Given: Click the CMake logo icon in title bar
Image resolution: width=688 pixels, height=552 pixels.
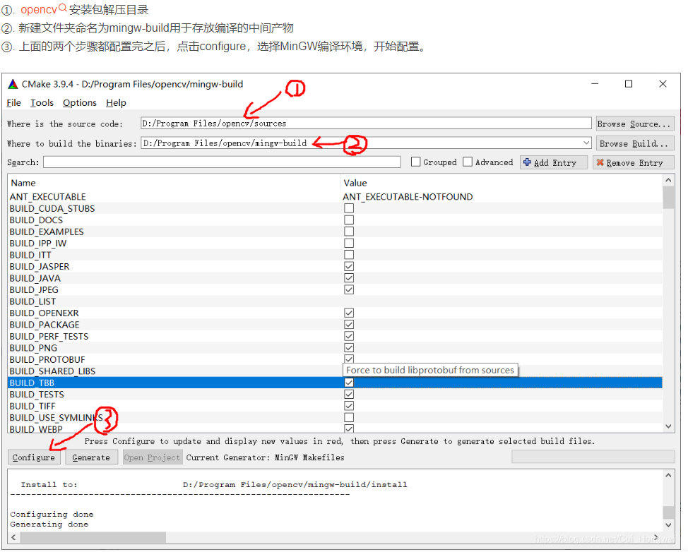Looking at the screenshot, I should pos(13,84).
